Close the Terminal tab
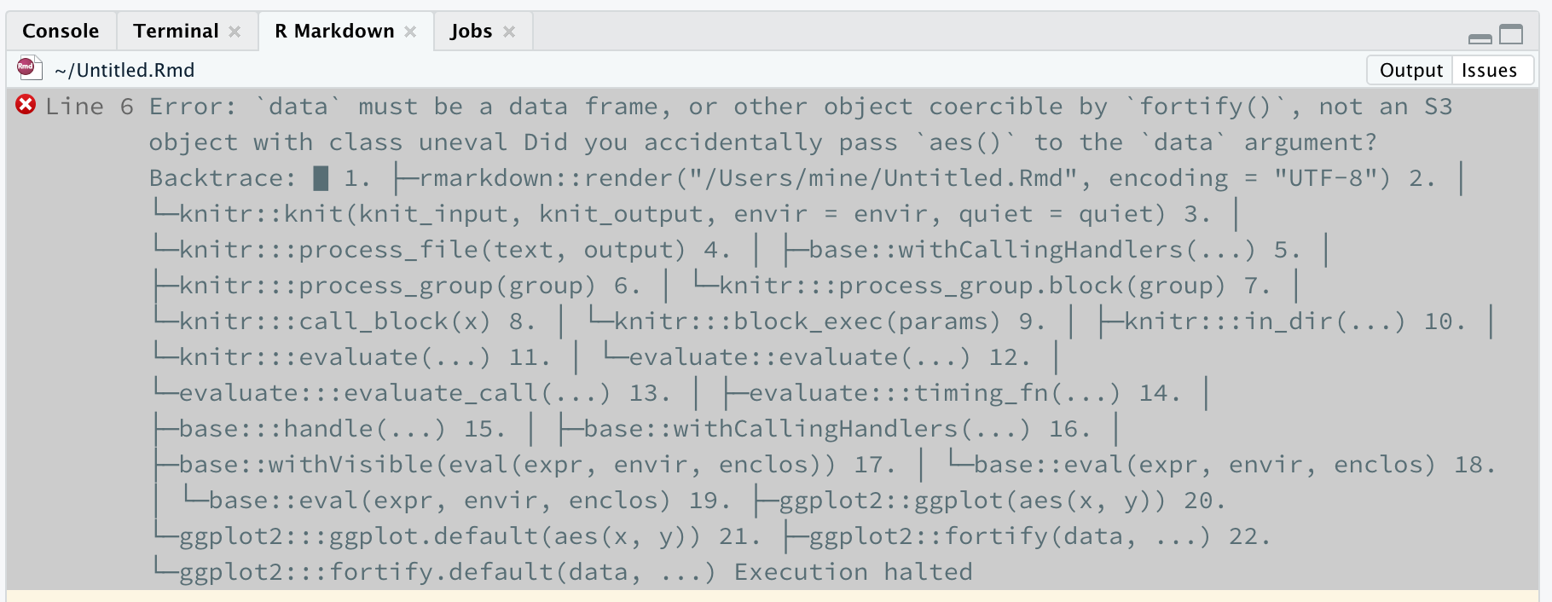 coord(235,31)
